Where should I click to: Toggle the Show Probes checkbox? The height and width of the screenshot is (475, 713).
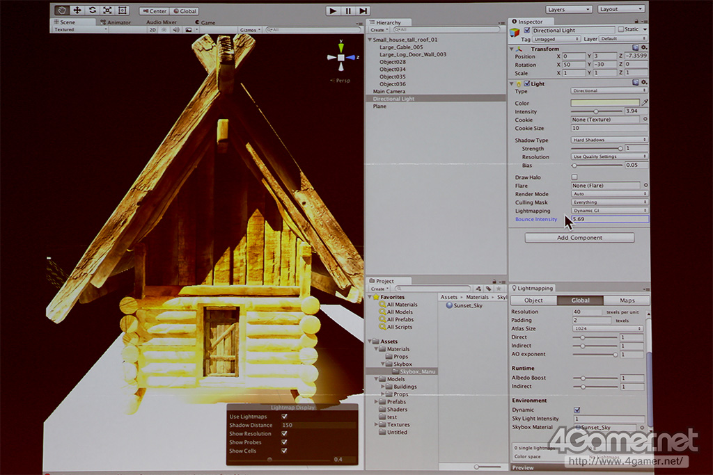coord(284,442)
